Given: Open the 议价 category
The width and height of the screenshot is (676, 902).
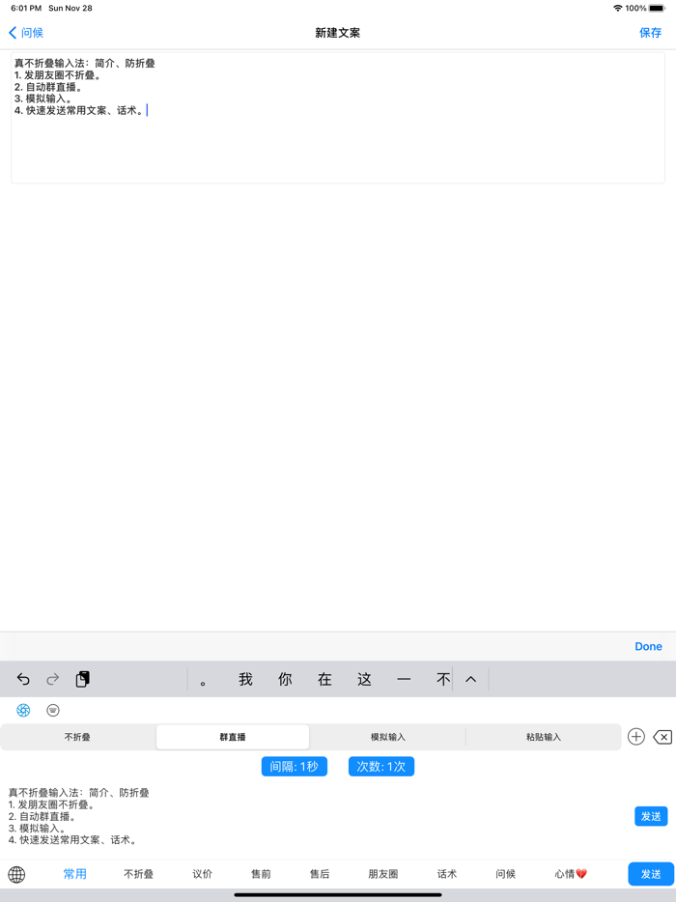Looking at the screenshot, I should (202, 874).
